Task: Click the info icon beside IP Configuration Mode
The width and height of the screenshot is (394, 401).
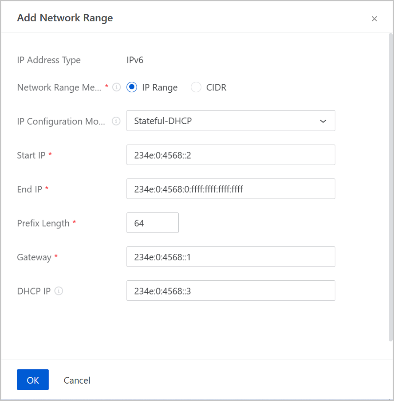Action: point(116,121)
